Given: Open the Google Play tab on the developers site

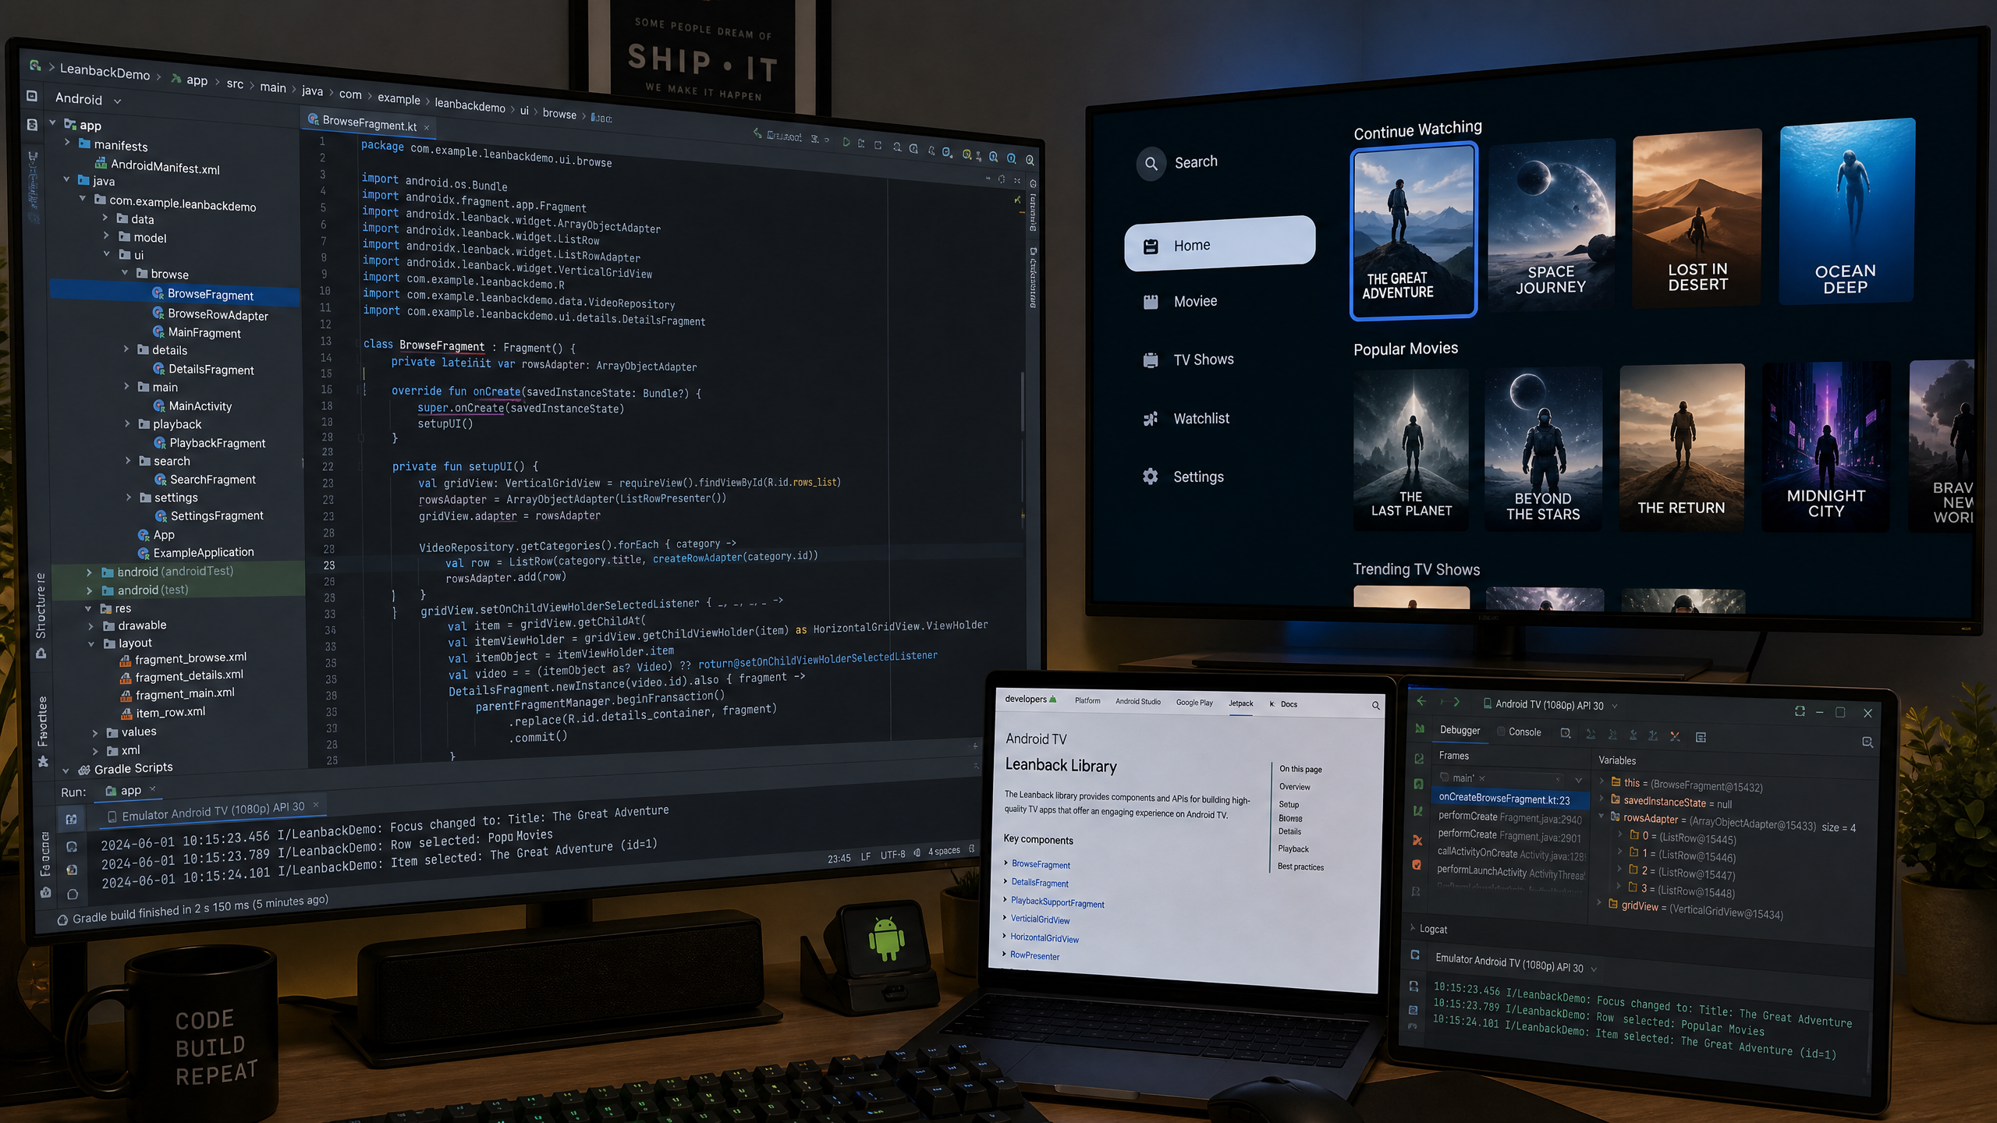Looking at the screenshot, I should (1194, 703).
